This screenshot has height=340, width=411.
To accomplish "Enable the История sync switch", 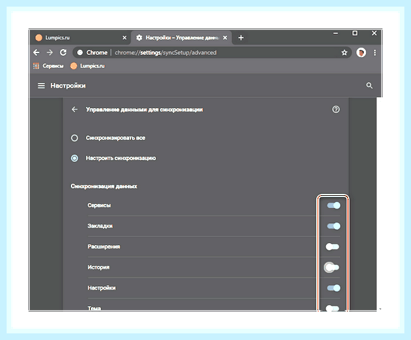I will click(332, 268).
